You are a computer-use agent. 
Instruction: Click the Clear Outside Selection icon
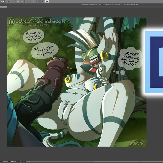point(18,1)
